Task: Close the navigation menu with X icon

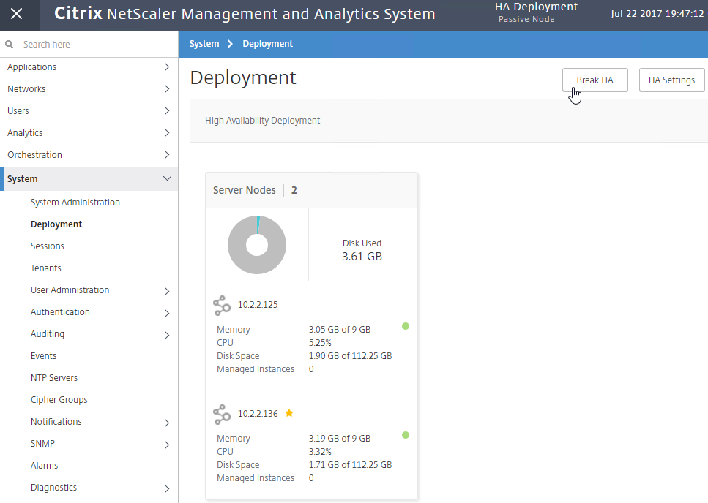Action: click(17, 14)
